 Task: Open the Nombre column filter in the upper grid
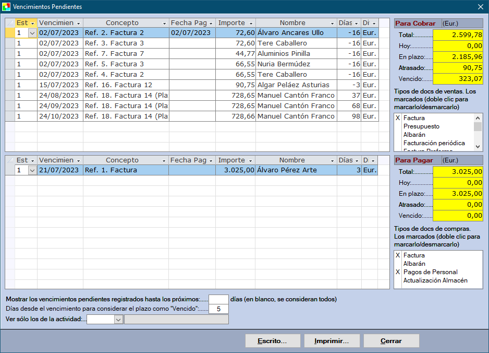tap(332, 23)
